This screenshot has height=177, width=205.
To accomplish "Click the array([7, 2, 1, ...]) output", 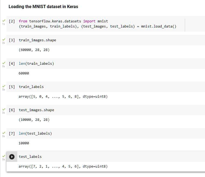I will pos(63,166).
